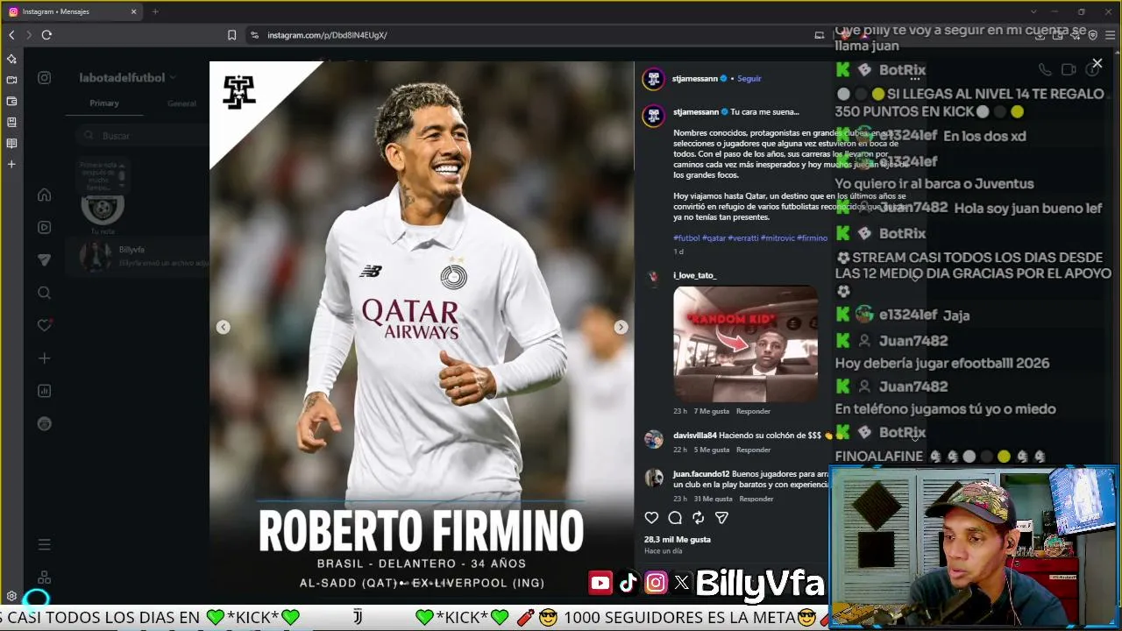The width and height of the screenshot is (1122, 631).
Task: Open the browser sidebar settings gear
Action: tap(11, 596)
